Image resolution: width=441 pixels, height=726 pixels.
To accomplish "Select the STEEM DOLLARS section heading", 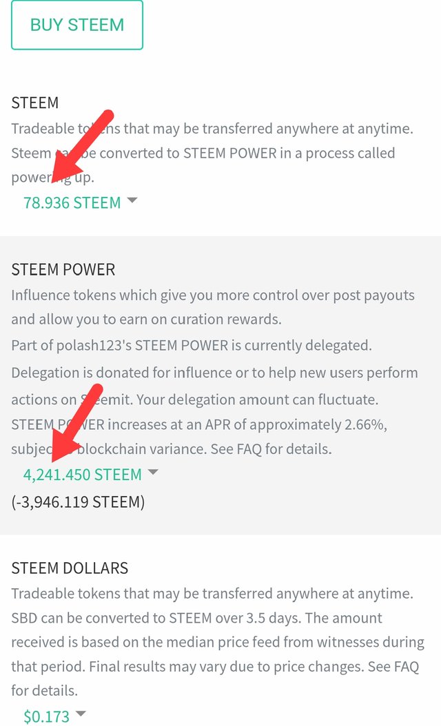I will coord(70,568).
